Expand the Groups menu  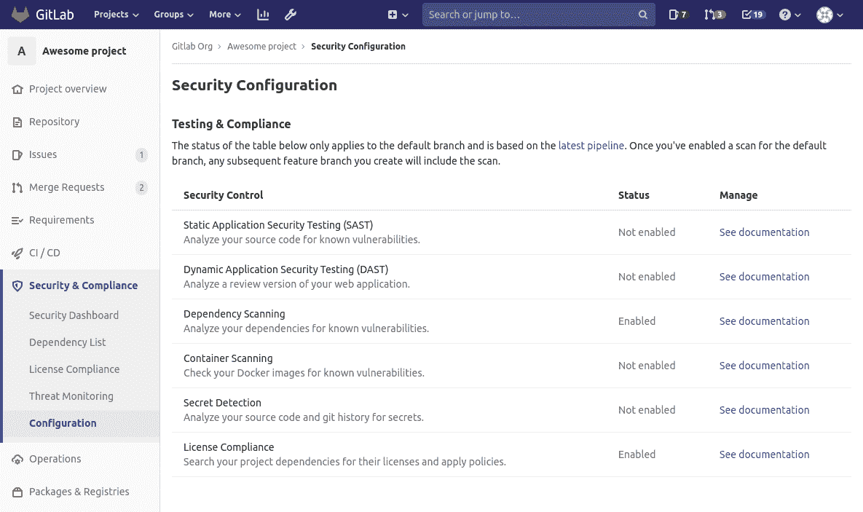pos(173,14)
